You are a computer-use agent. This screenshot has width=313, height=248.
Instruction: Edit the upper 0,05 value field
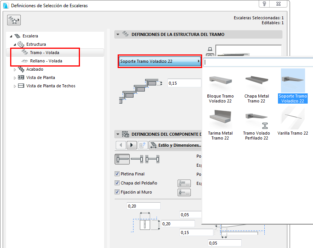tap(191, 215)
